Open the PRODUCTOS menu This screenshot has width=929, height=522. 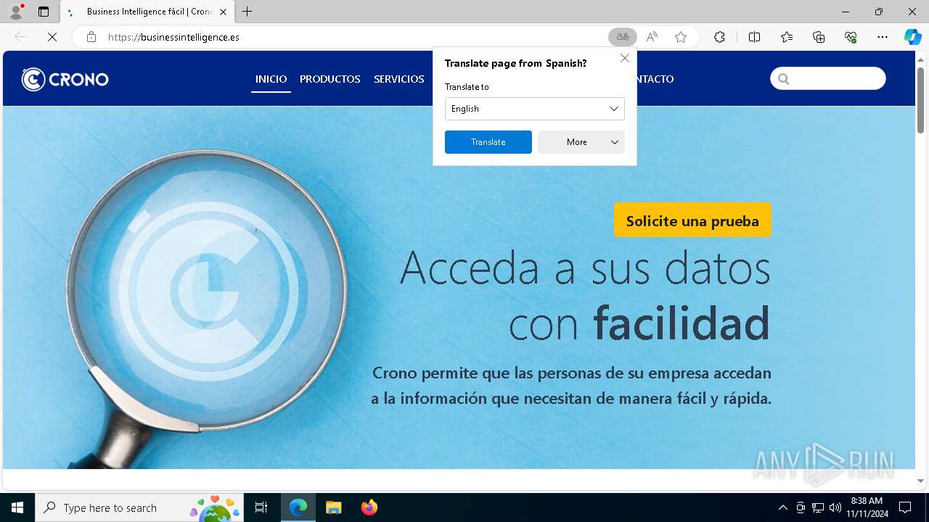tap(330, 79)
